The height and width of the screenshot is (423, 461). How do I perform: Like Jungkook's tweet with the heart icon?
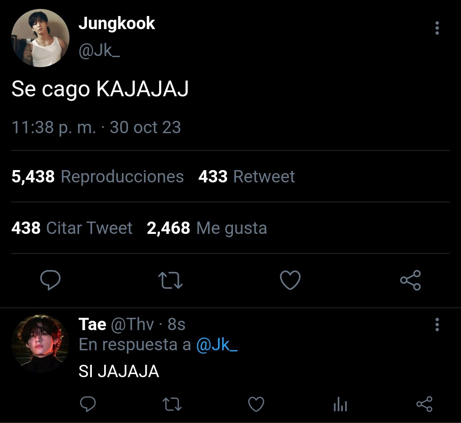tap(290, 281)
